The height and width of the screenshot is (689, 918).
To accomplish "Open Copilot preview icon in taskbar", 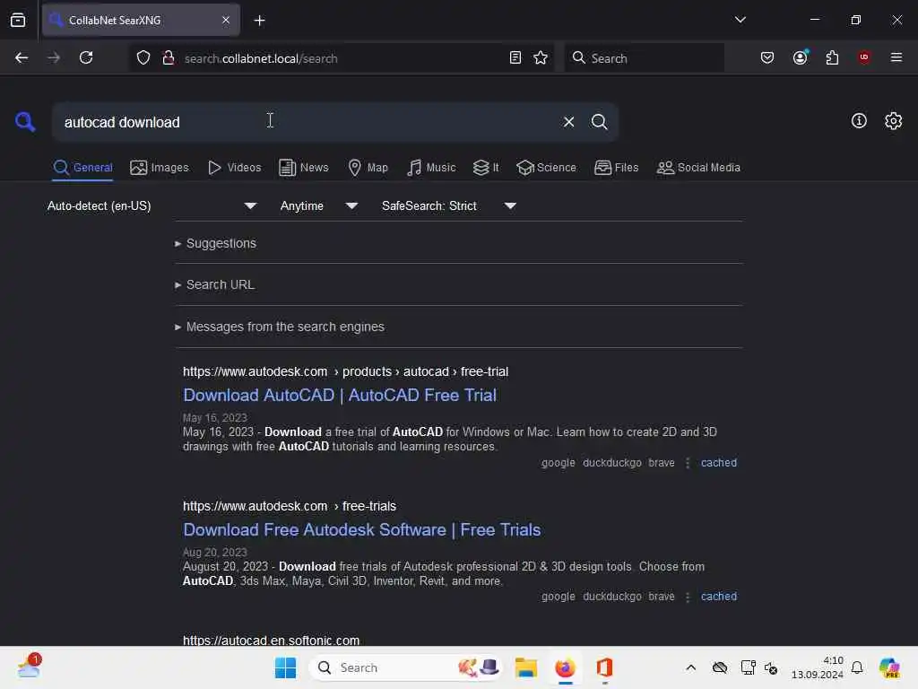I will [x=889, y=667].
